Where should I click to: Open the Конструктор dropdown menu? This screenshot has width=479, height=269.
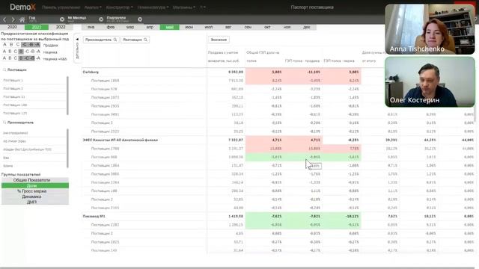120,7
